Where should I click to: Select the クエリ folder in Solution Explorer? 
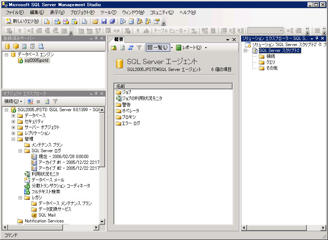267,62
